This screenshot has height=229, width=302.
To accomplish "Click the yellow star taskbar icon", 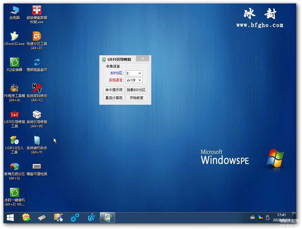I will tap(26, 218).
